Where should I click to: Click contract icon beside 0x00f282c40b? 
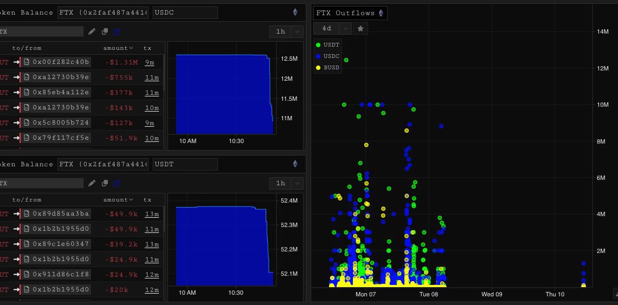tap(27, 62)
